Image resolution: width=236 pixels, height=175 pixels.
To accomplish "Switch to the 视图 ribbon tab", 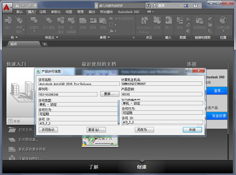I will click(69, 12).
